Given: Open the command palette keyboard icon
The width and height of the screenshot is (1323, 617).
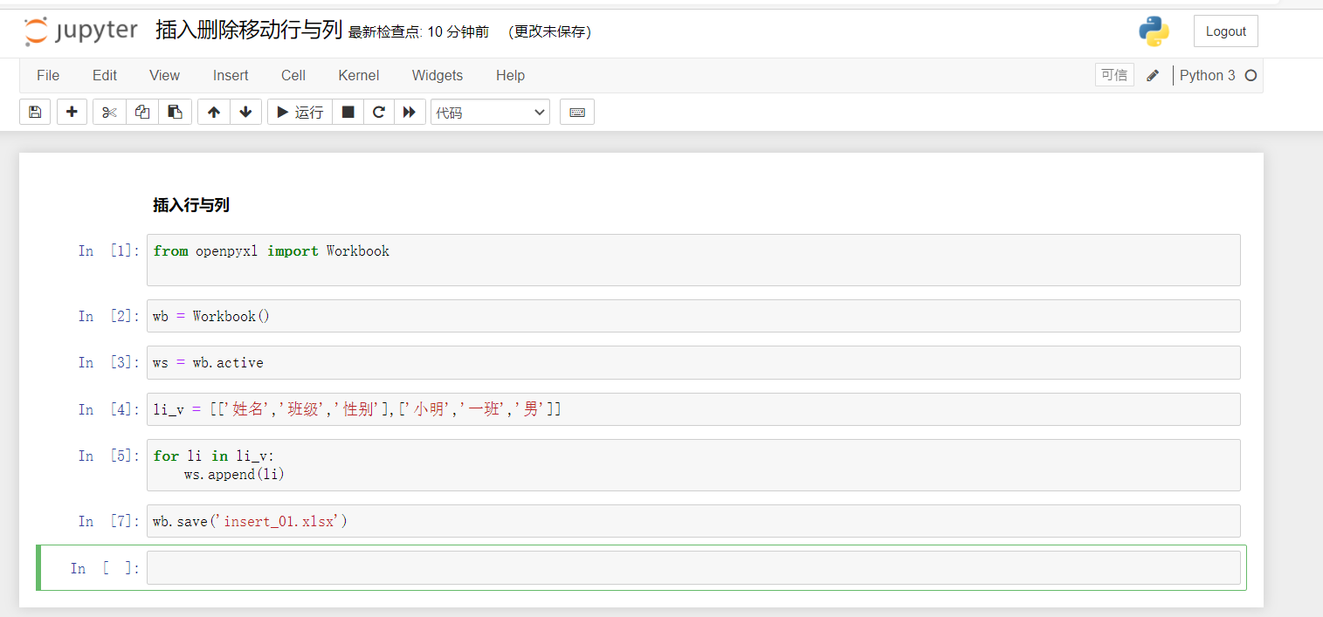Looking at the screenshot, I should pos(576,112).
